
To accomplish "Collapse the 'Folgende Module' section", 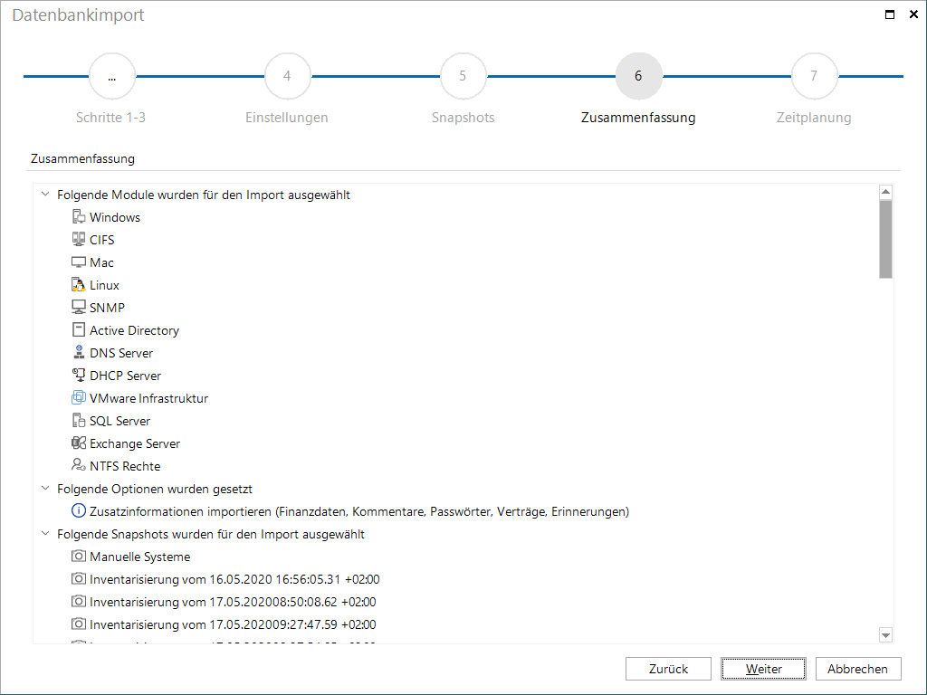I will tap(45, 194).
